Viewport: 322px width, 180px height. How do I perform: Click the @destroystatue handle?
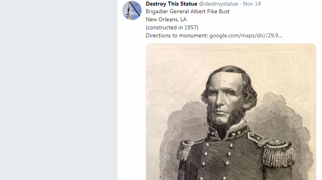tap(219, 4)
